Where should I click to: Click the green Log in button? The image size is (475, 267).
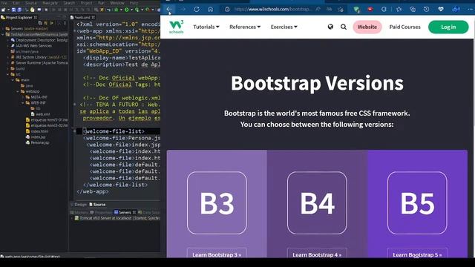(x=448, y=27)
